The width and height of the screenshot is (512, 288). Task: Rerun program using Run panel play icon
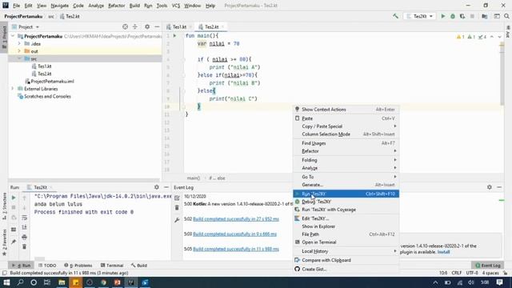[x=14, y=198]
